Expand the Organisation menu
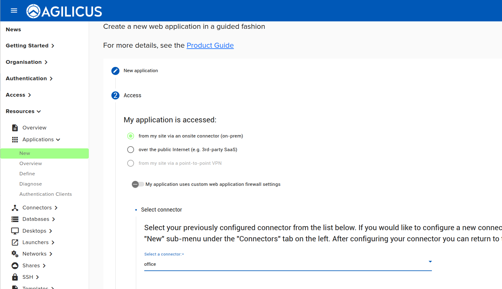 tap(27, 62)
